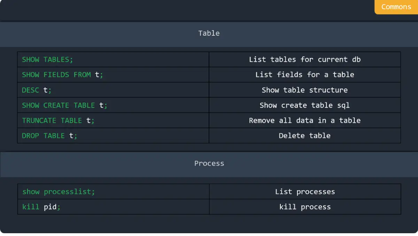Click the Remove all data description cell

pos(304,120)
